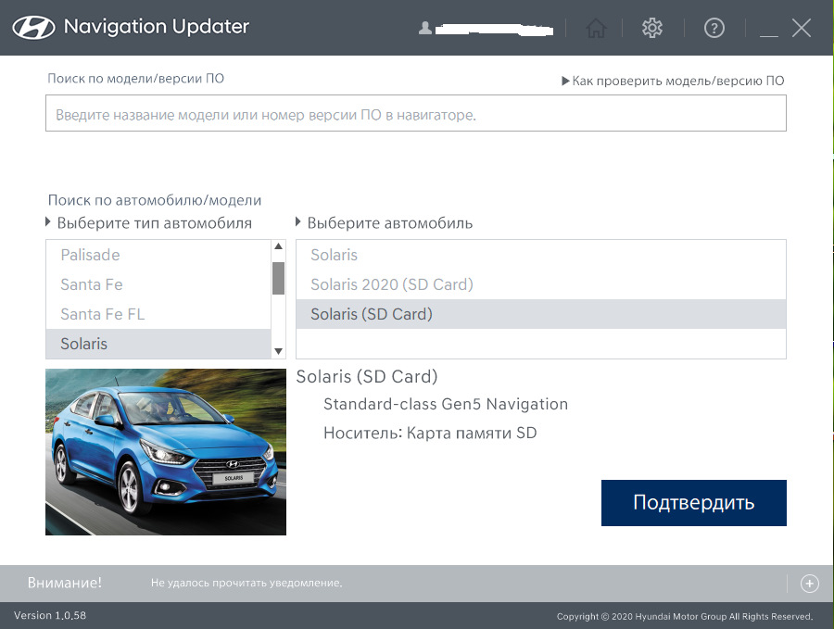
Task: Click 'Standard-class Gen5 Navigation' text
Action: [446, 404]
